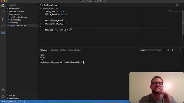Run the Python file with play icon

pos(172,5)
